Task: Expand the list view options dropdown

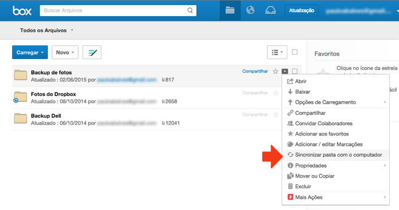Action: click(277, 52)
